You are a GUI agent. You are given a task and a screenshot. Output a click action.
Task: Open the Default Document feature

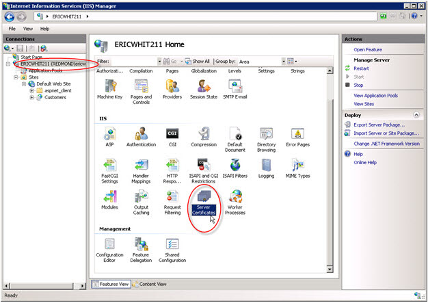[235, 140]
